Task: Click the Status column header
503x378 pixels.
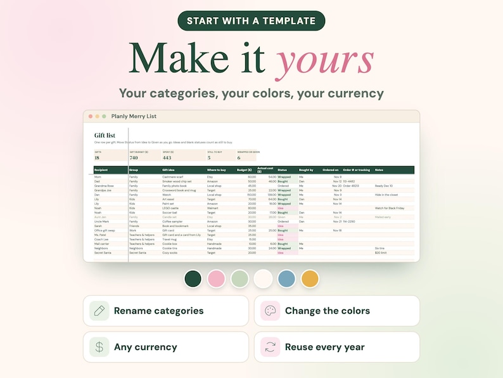Action: (x=283, y=170)
